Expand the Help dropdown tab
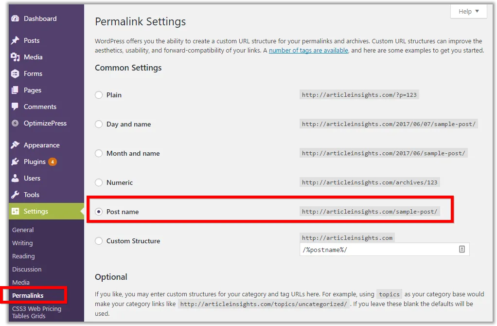The height and width of the screenshot is (326, 497). (x=469, y=11)
